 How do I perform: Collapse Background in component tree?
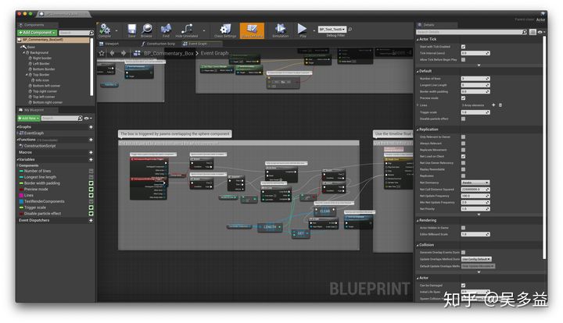24,52
